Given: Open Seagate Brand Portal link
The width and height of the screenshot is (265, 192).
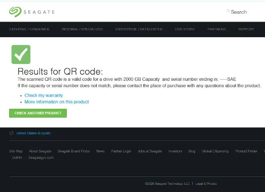Looking at the screenshot, I should [x=74, y=151].
